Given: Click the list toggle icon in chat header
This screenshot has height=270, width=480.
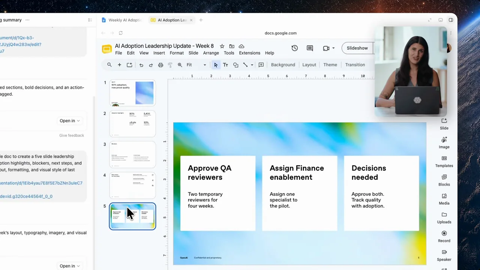Looking at the screenshot, I should 90,20.
